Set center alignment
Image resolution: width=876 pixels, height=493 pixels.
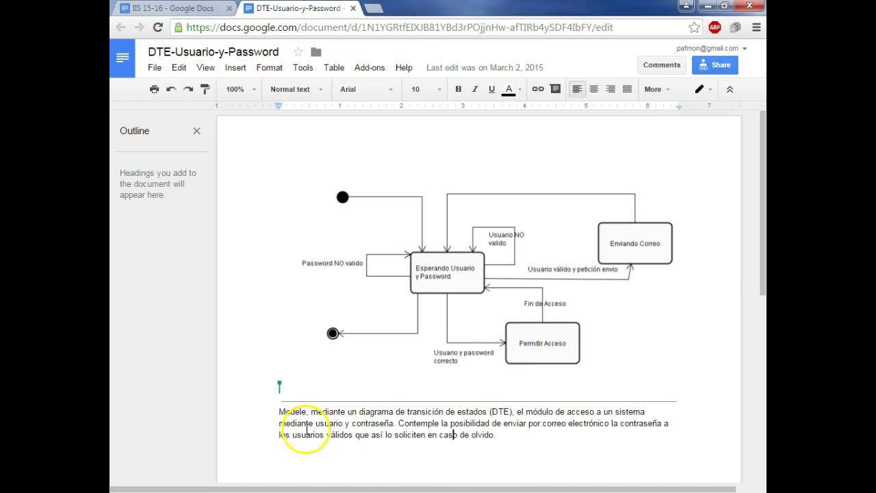point(594,89)
